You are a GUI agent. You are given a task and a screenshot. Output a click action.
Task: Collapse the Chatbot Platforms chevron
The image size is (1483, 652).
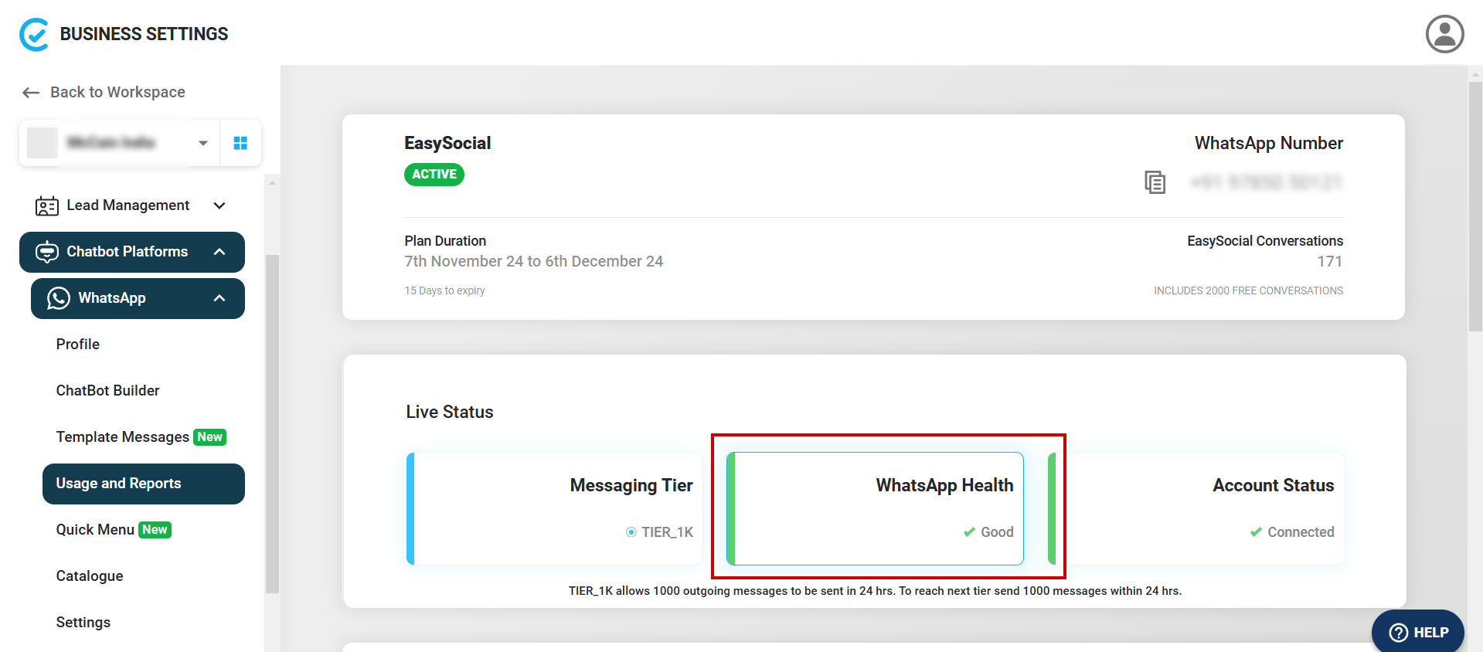pyautogui.click(x=219, y=252)
